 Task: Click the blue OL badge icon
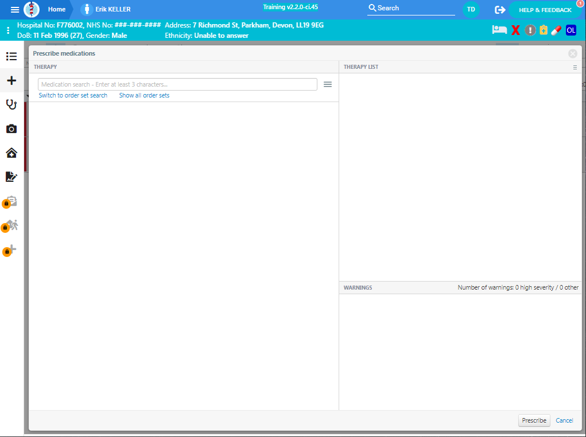tap(571, 30)
